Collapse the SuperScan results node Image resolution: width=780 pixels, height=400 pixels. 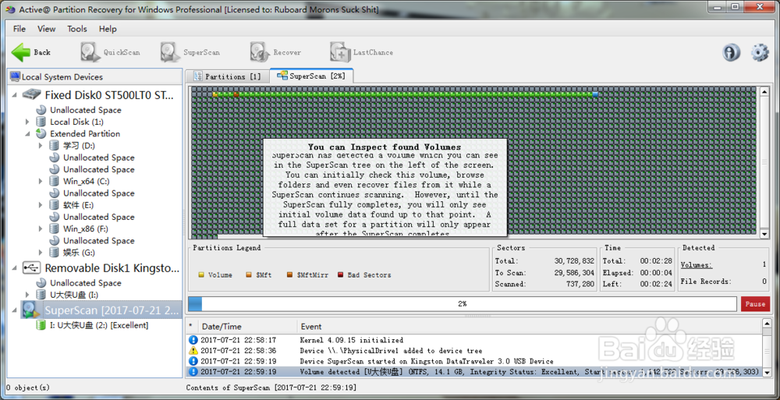click(x=14, y=311)
